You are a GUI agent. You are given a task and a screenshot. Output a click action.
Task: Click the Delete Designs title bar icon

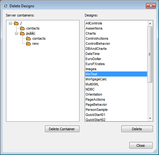6,6
